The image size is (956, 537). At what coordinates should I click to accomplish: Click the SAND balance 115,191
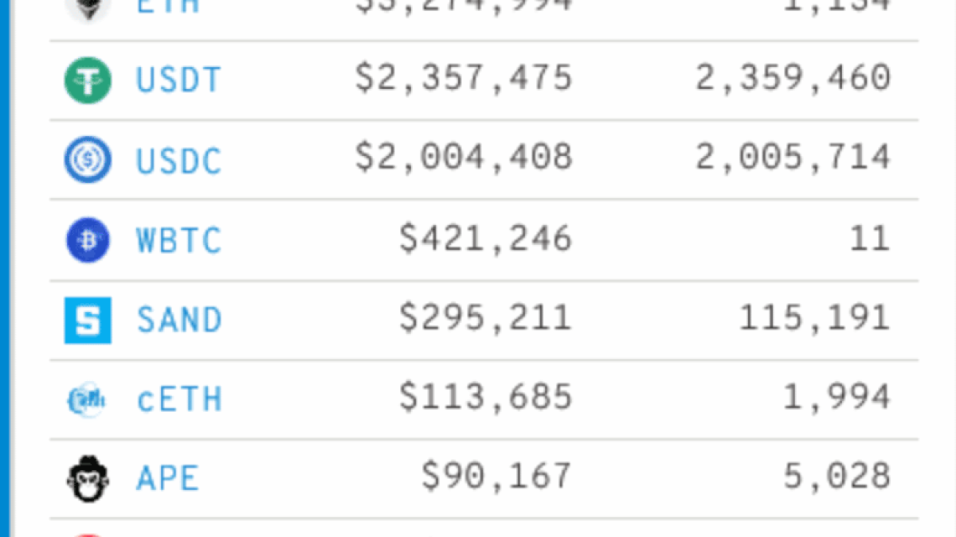pyautogui.click(x=814, y=318)
